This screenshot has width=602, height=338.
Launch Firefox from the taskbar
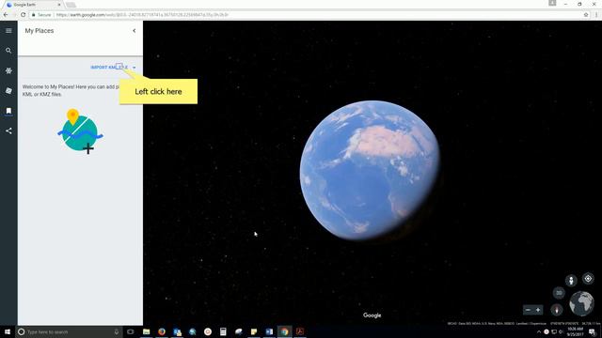[x=162, y=331]
